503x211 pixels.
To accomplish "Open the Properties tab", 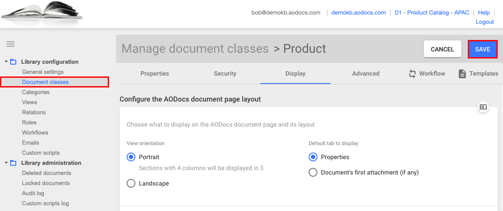I will [x=155, y=73].
